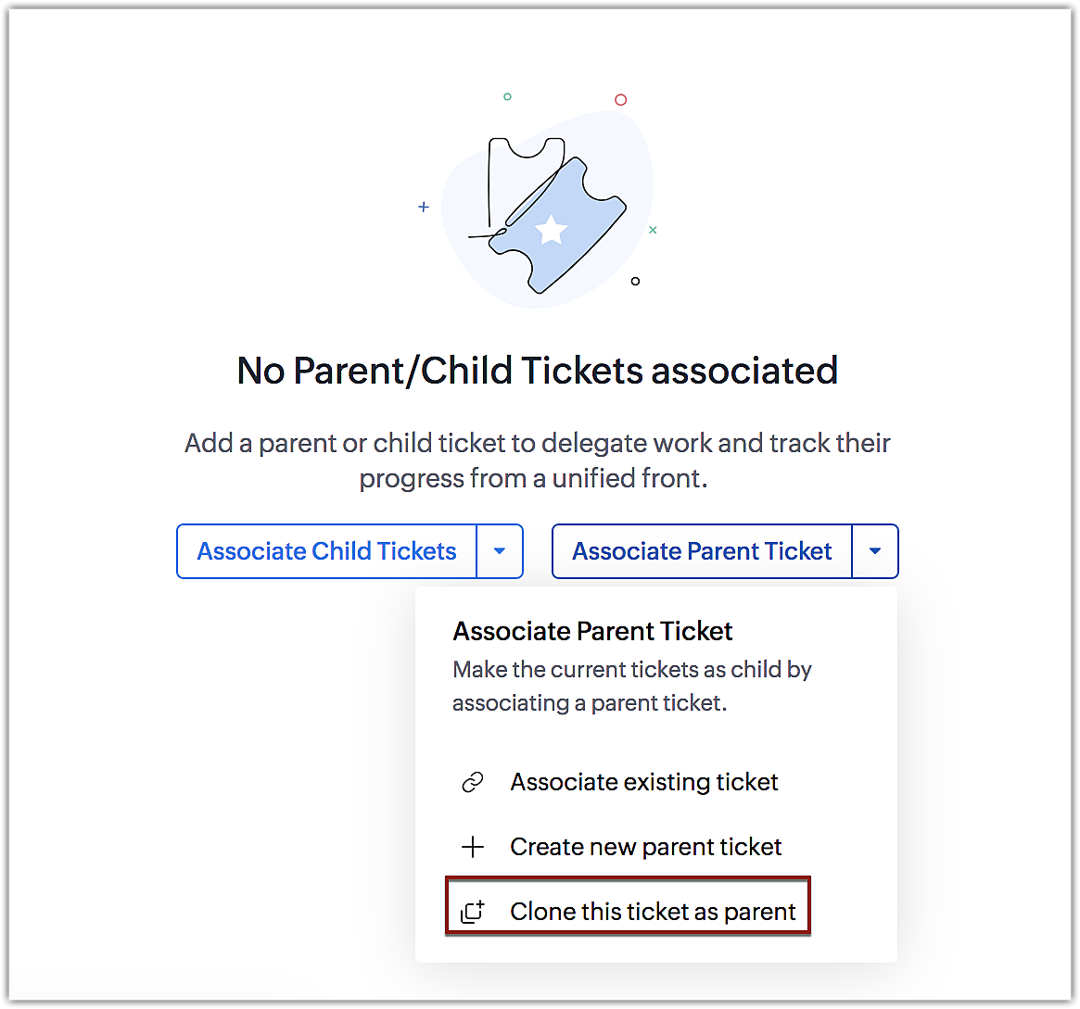
Task: Click the white star on the ticket illustration
Action: pos(552,229)
